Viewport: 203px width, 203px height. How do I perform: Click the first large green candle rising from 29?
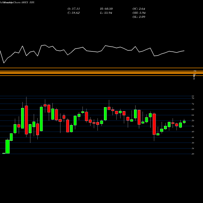click(8, 147)
